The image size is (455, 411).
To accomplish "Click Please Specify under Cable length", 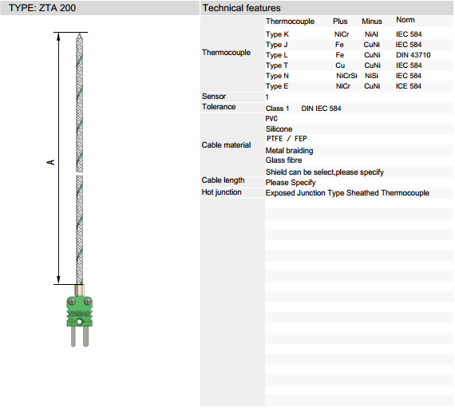I will pos(291,183).
